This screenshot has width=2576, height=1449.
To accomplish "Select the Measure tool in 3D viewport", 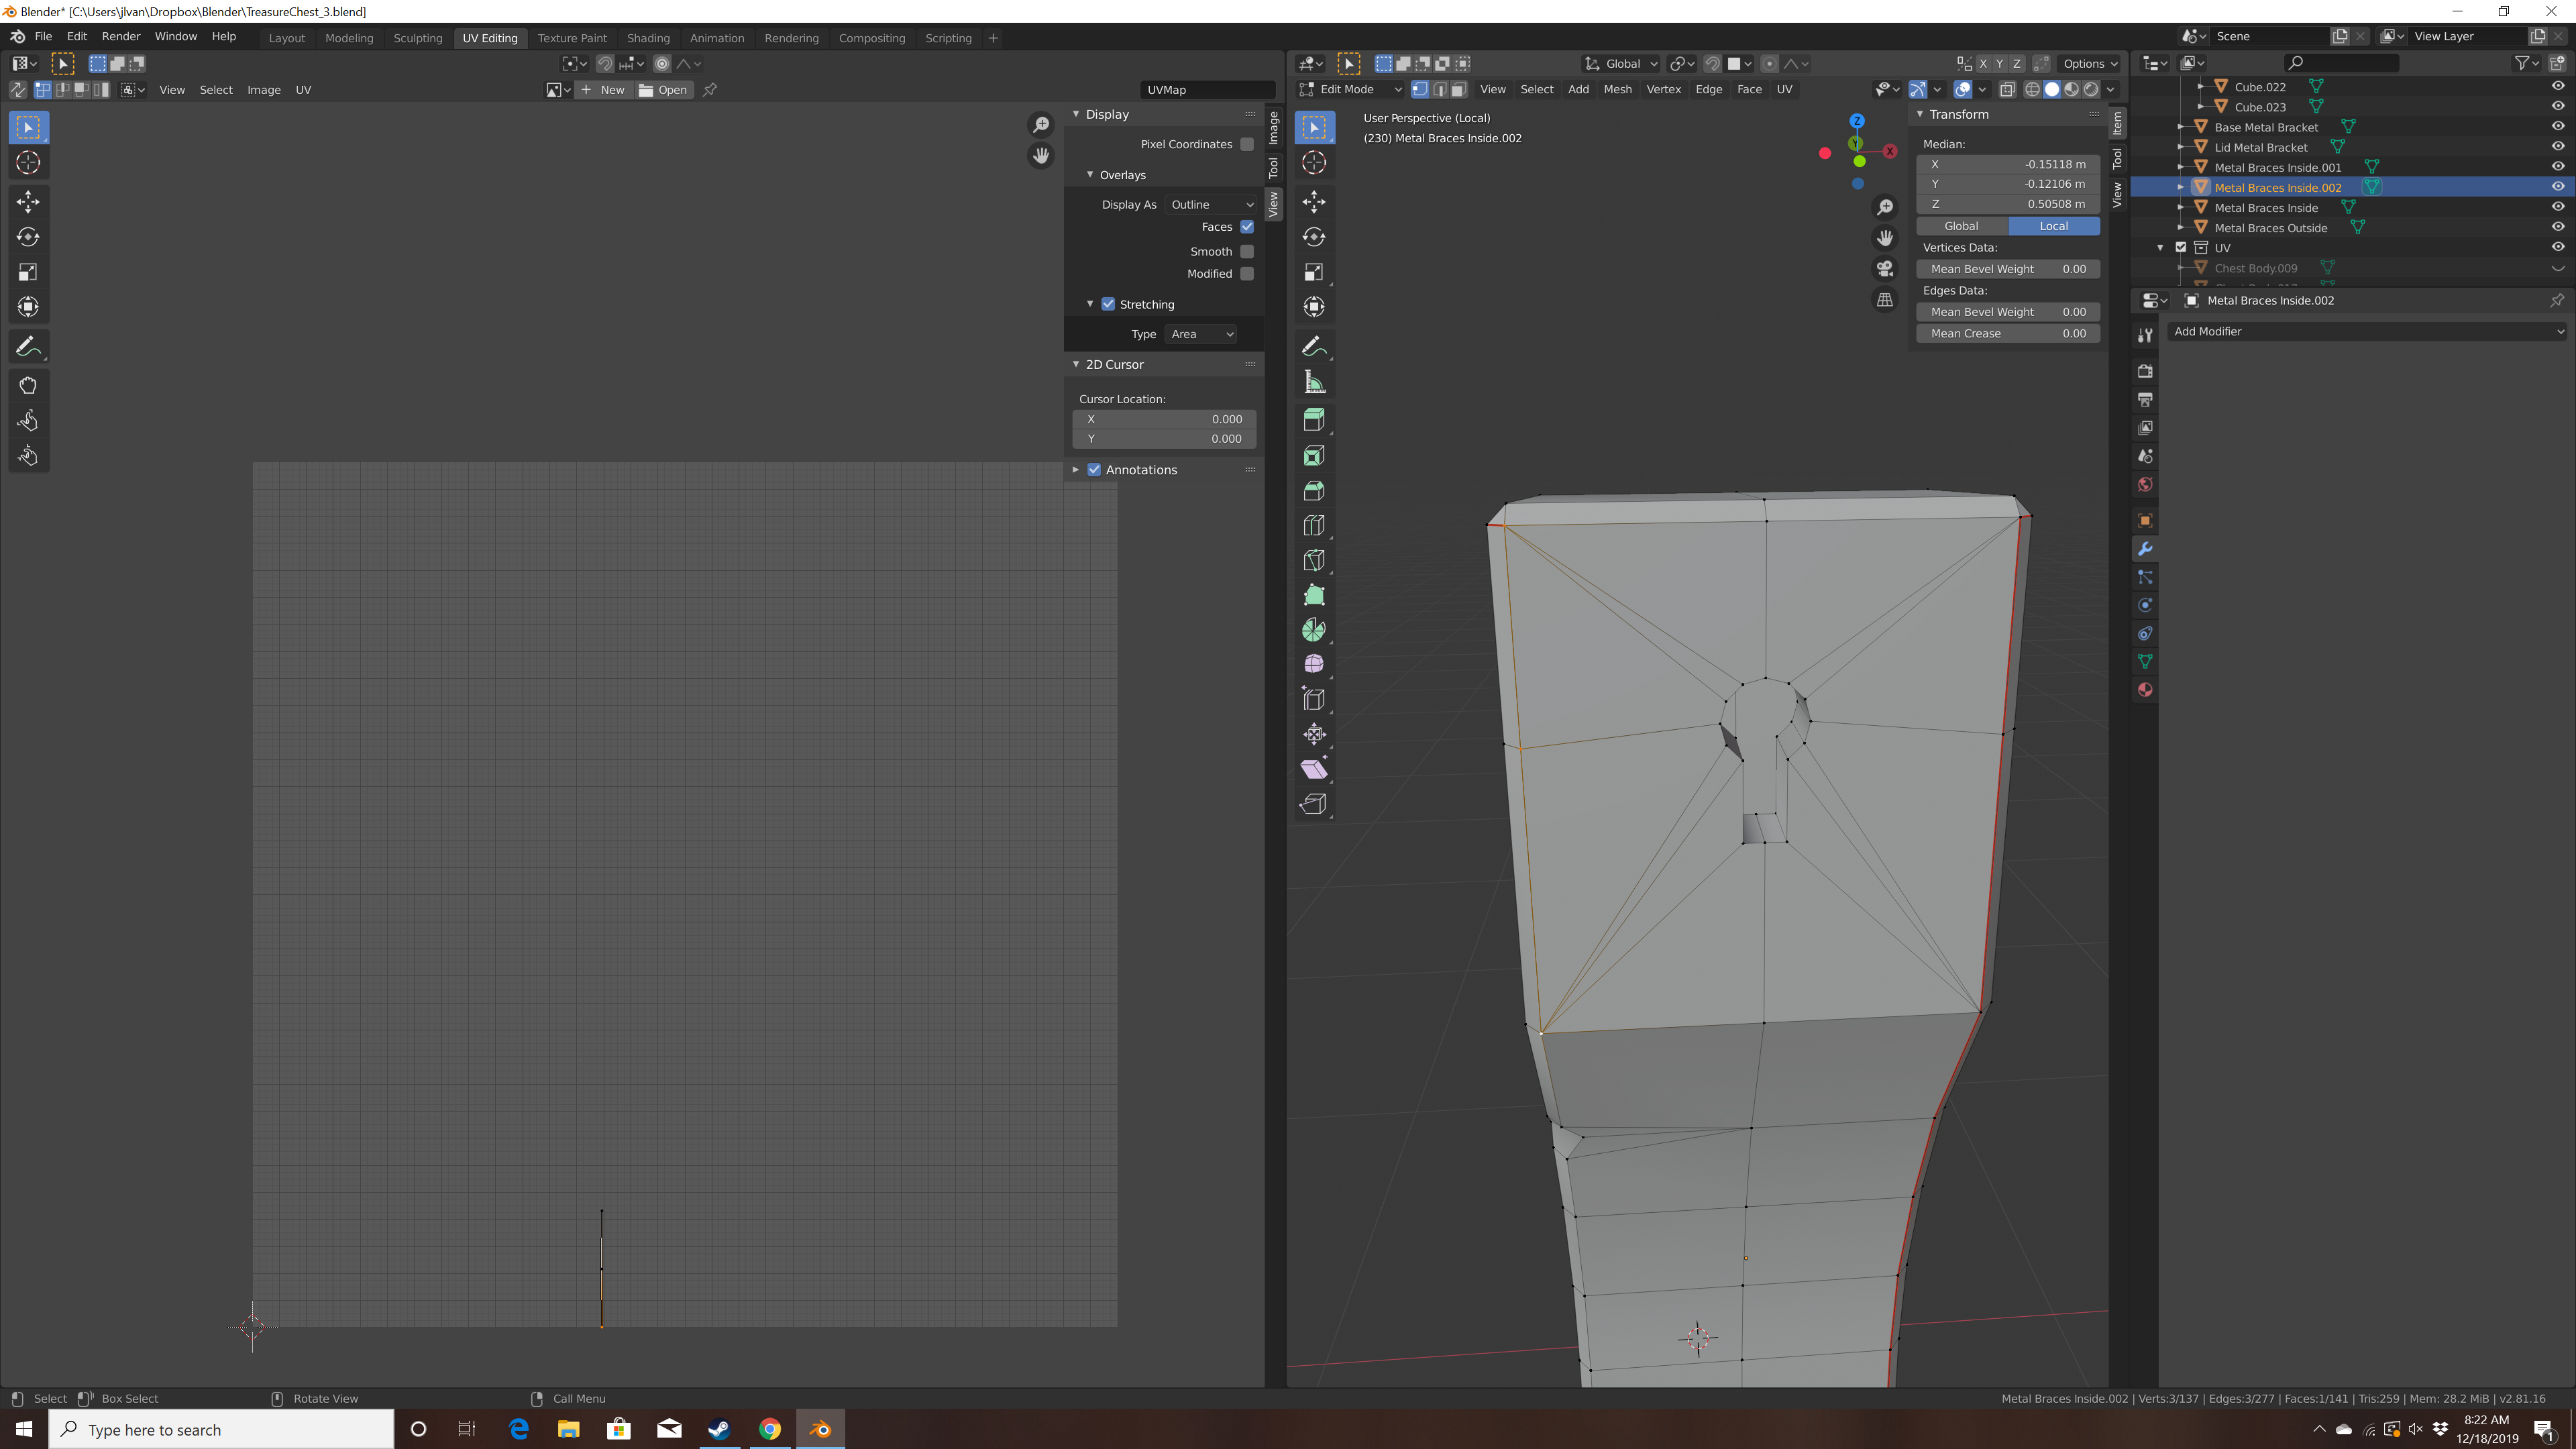I will tap(1314, 382).
